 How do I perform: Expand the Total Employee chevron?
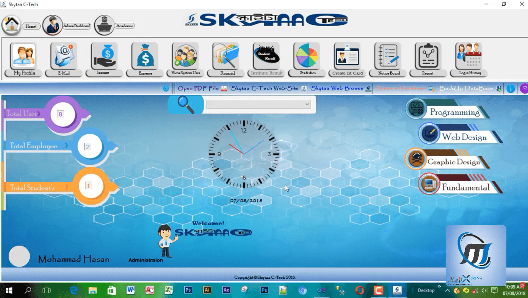click(66, 146)
